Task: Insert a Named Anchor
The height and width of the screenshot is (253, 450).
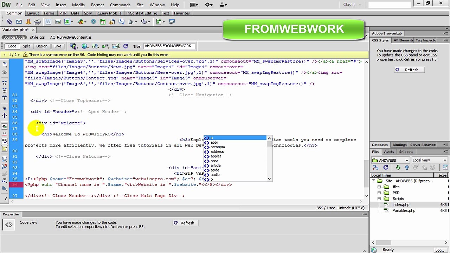Action: click(x=28, y=22)
